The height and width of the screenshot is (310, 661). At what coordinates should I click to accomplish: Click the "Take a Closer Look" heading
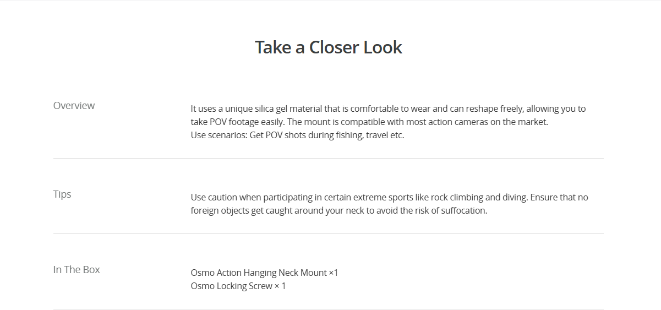coord(329,47)
